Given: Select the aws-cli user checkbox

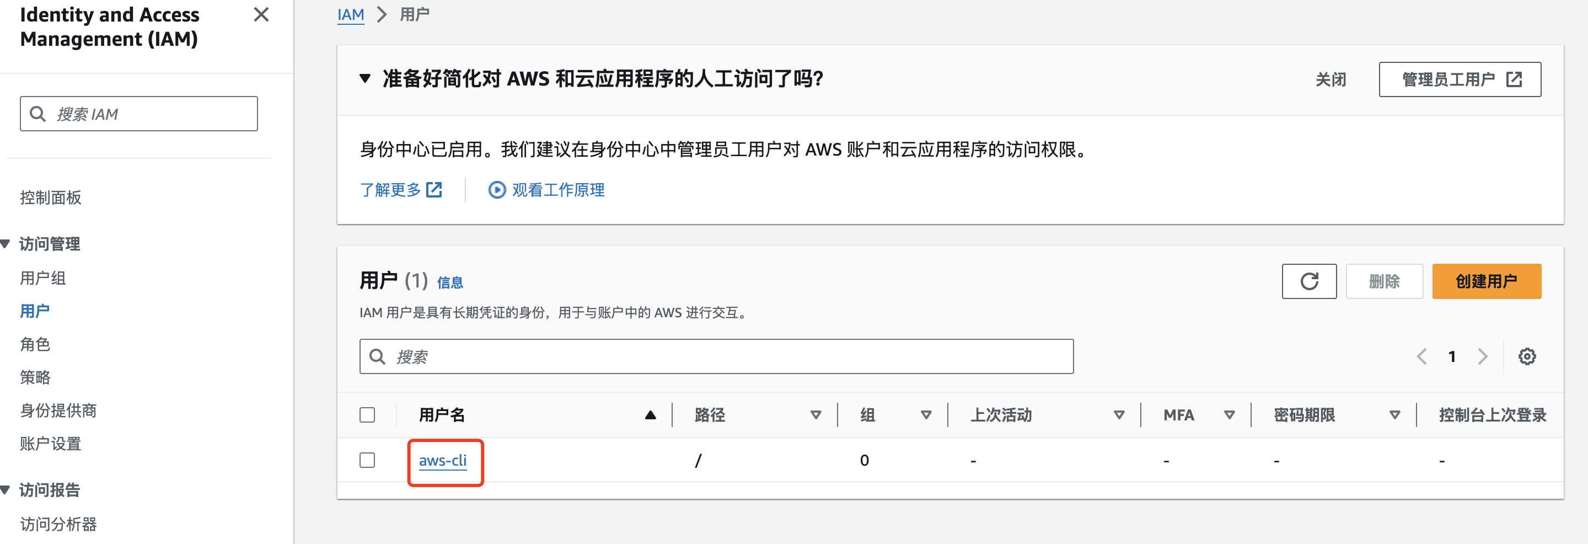Looking at the screenshot, I should coord(367,460).
